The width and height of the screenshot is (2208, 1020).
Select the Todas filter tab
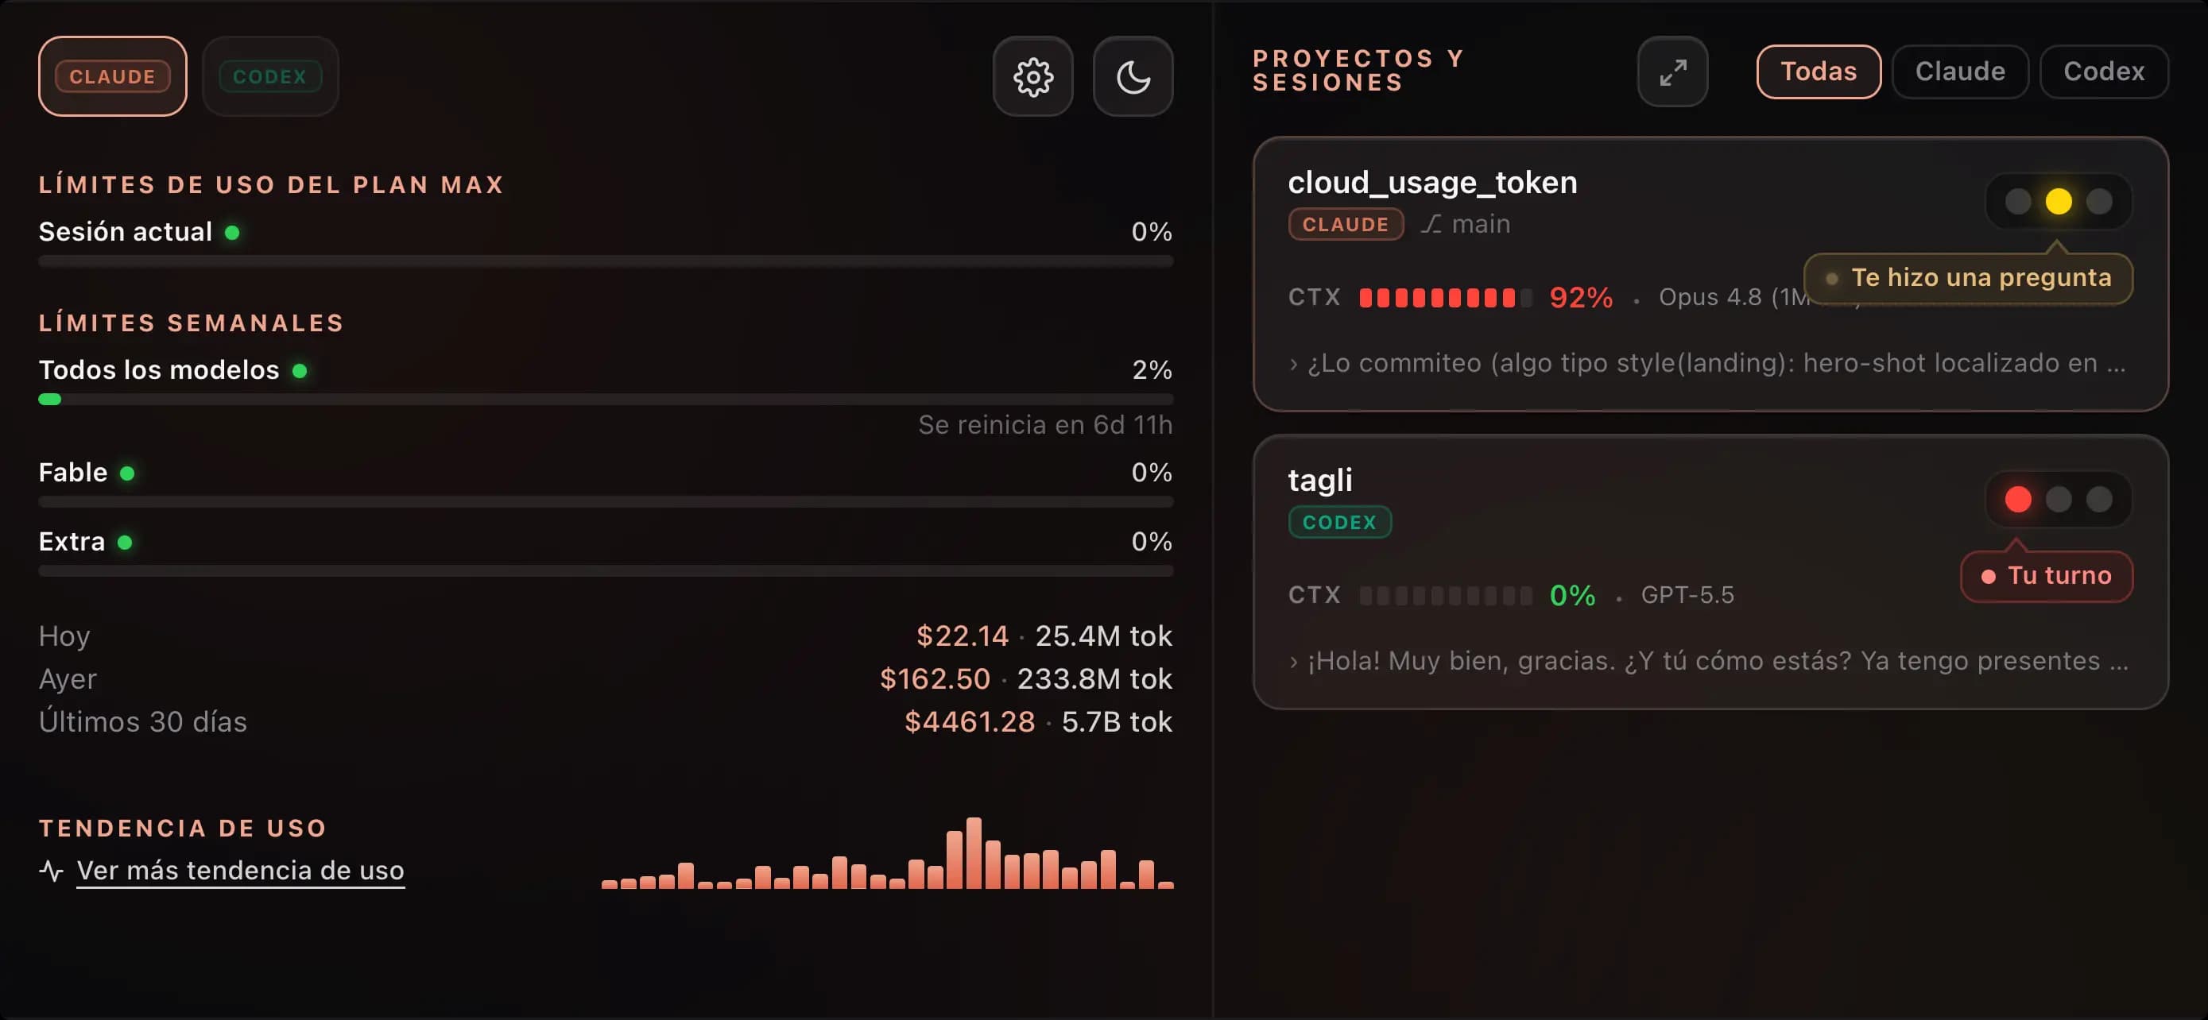click(x=1818, y=72)
